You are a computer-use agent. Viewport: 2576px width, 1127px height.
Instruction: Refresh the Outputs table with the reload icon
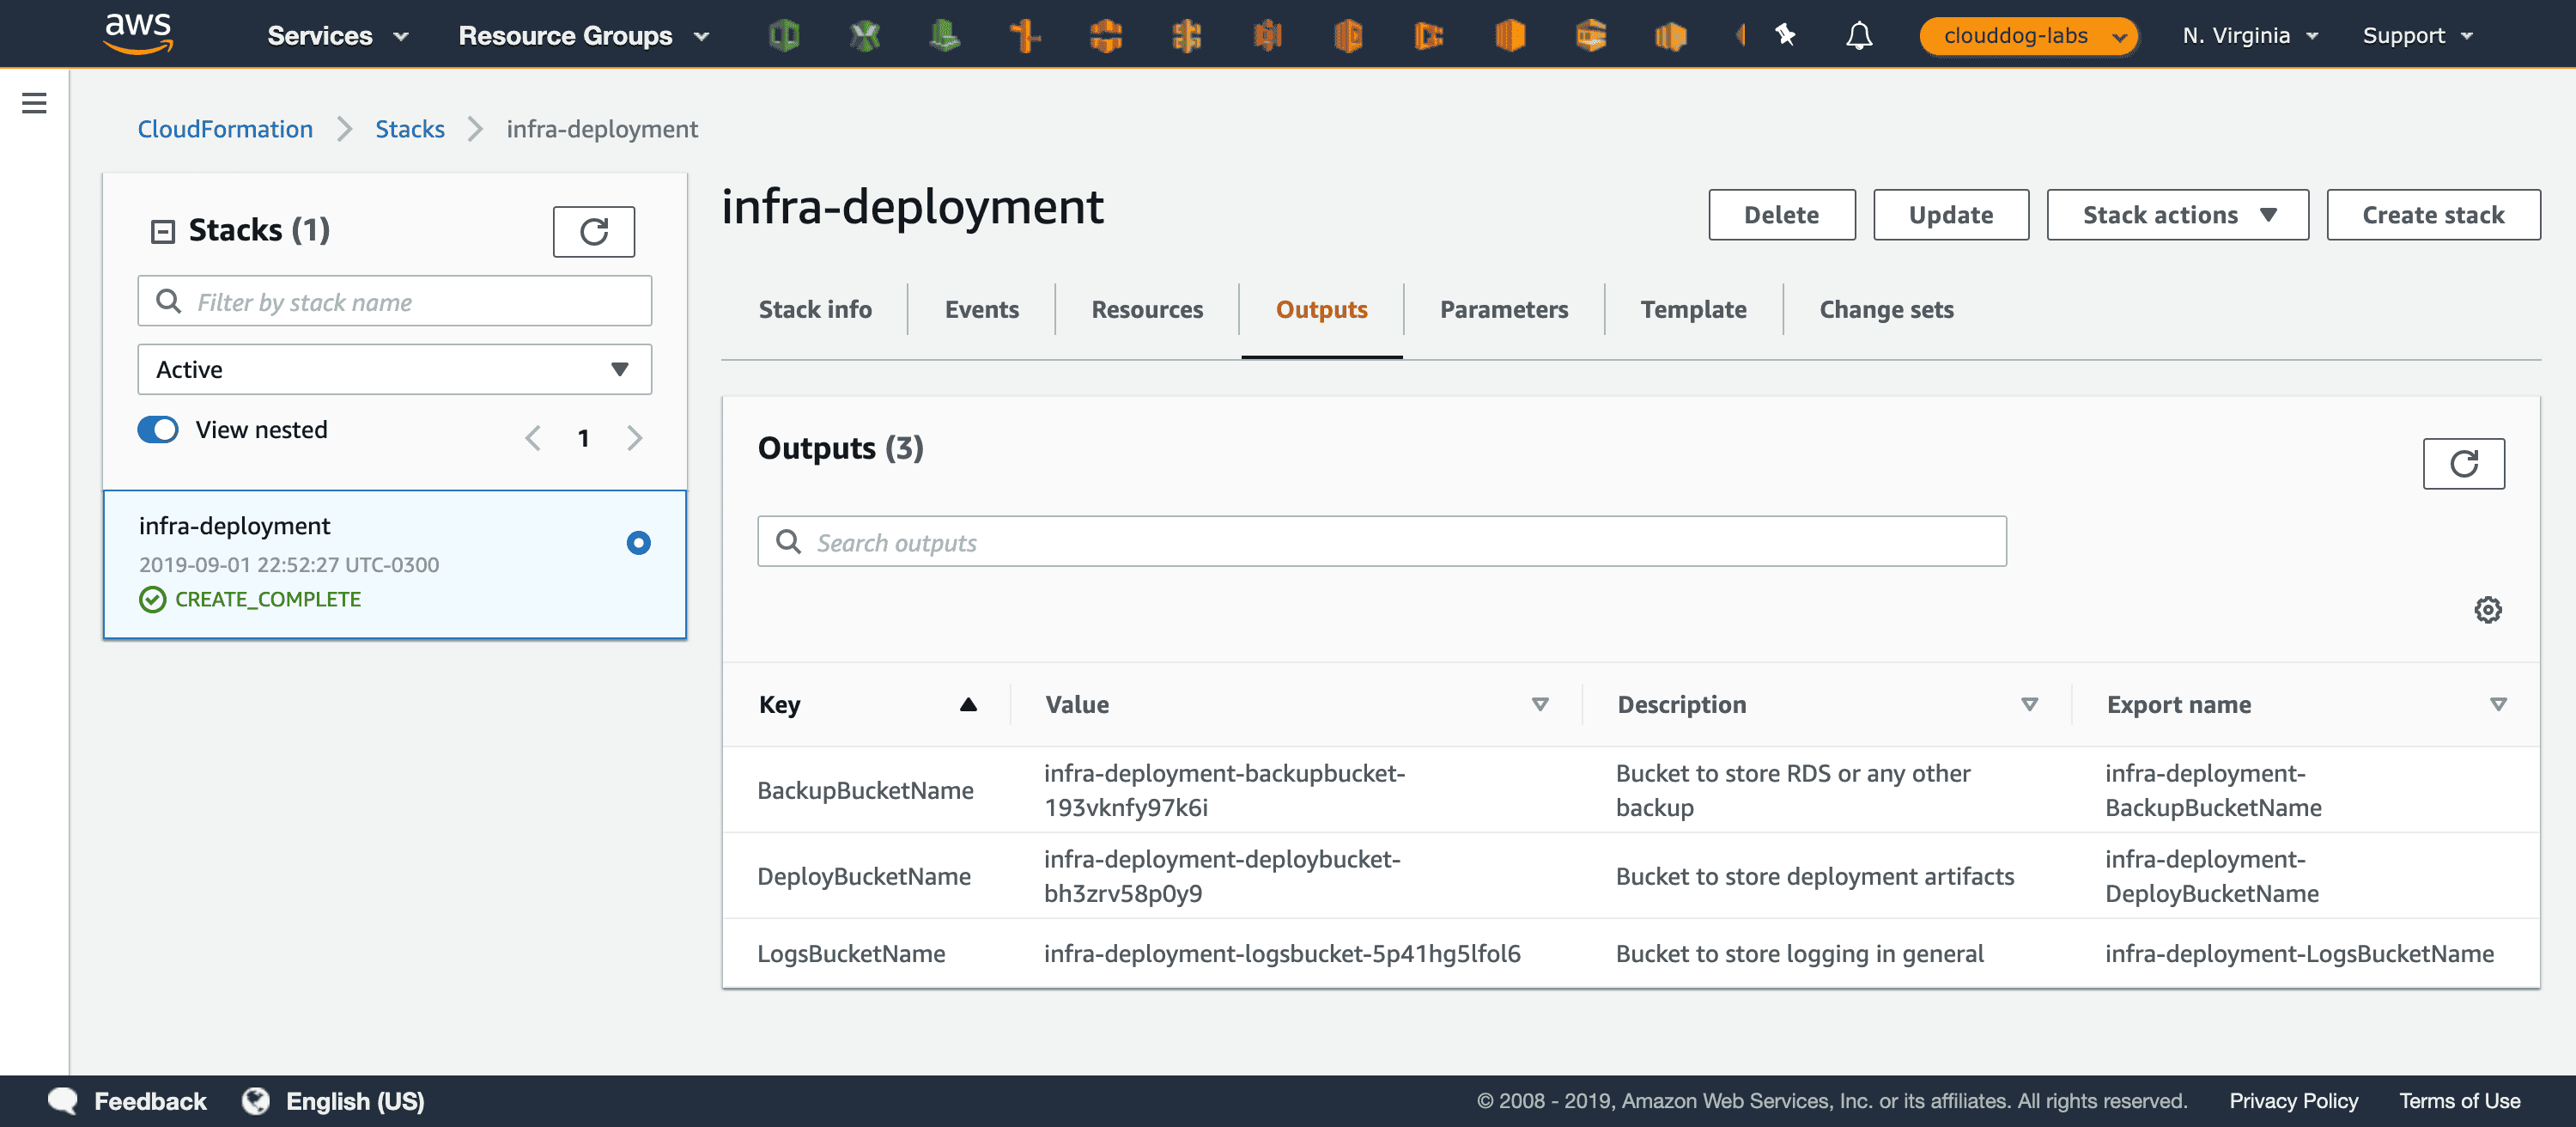[x=2464, y=464]
